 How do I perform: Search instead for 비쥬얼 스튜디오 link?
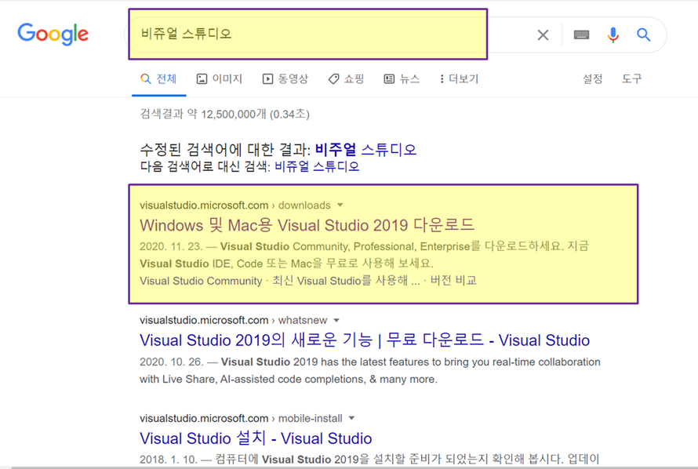(317, 166)
